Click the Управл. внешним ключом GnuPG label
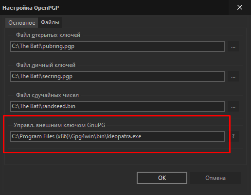 pos(59,125)
